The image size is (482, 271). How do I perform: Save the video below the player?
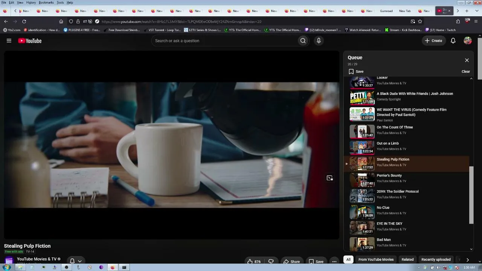pos(316,262)
